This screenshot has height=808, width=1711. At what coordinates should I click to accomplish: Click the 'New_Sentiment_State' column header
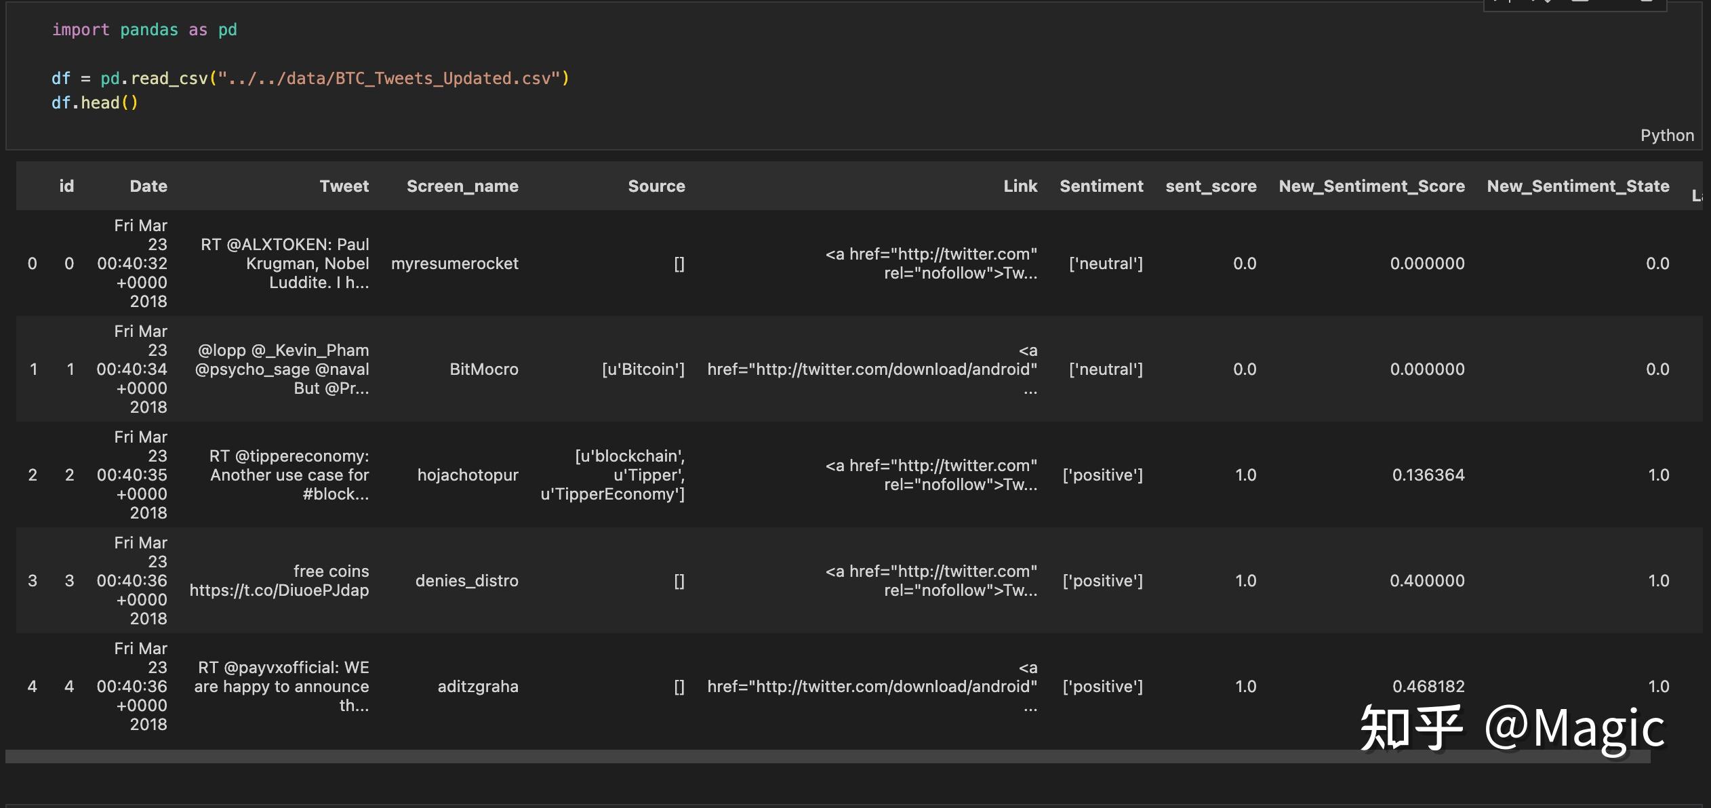click(1578, 186)
